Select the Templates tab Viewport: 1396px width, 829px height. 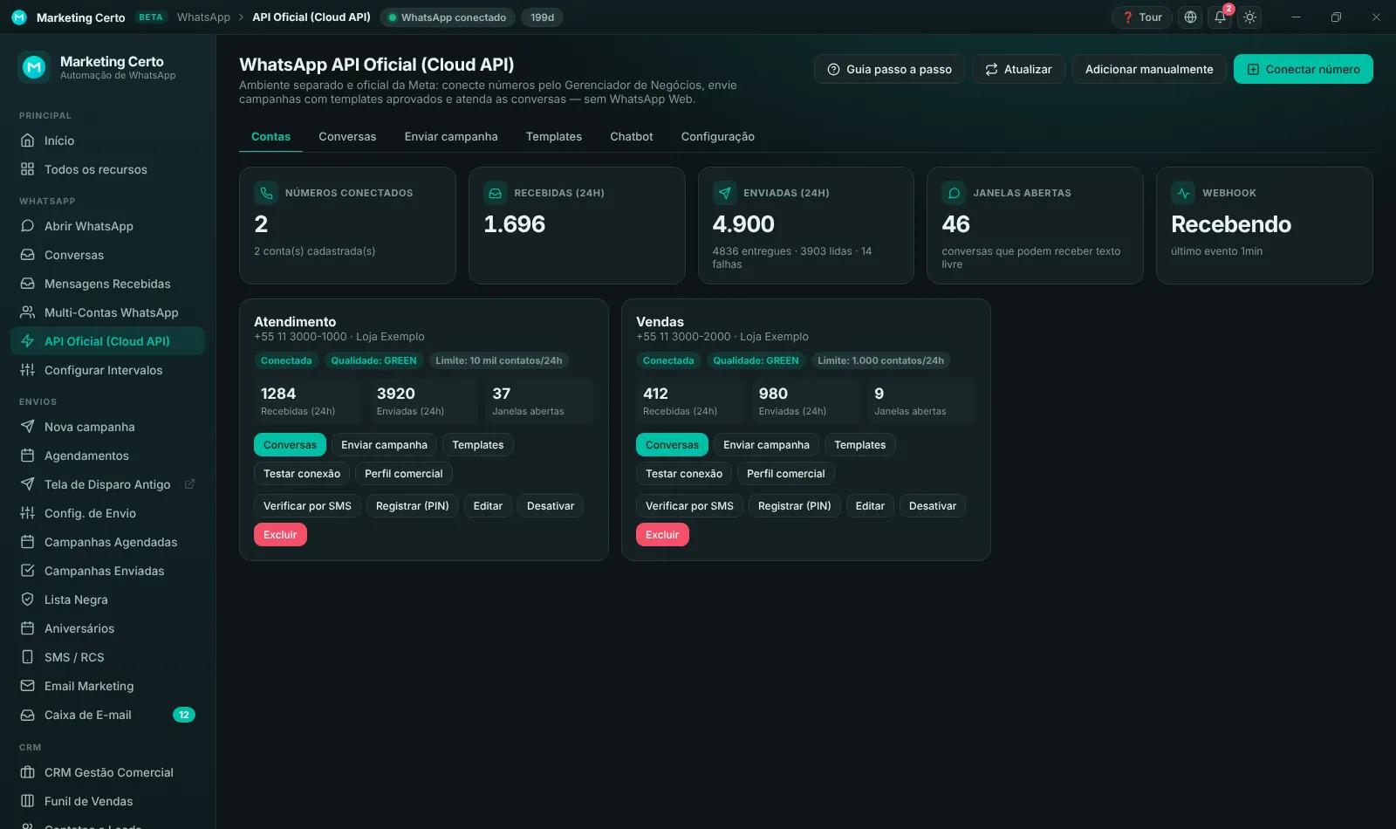click(x=554, y=137)
